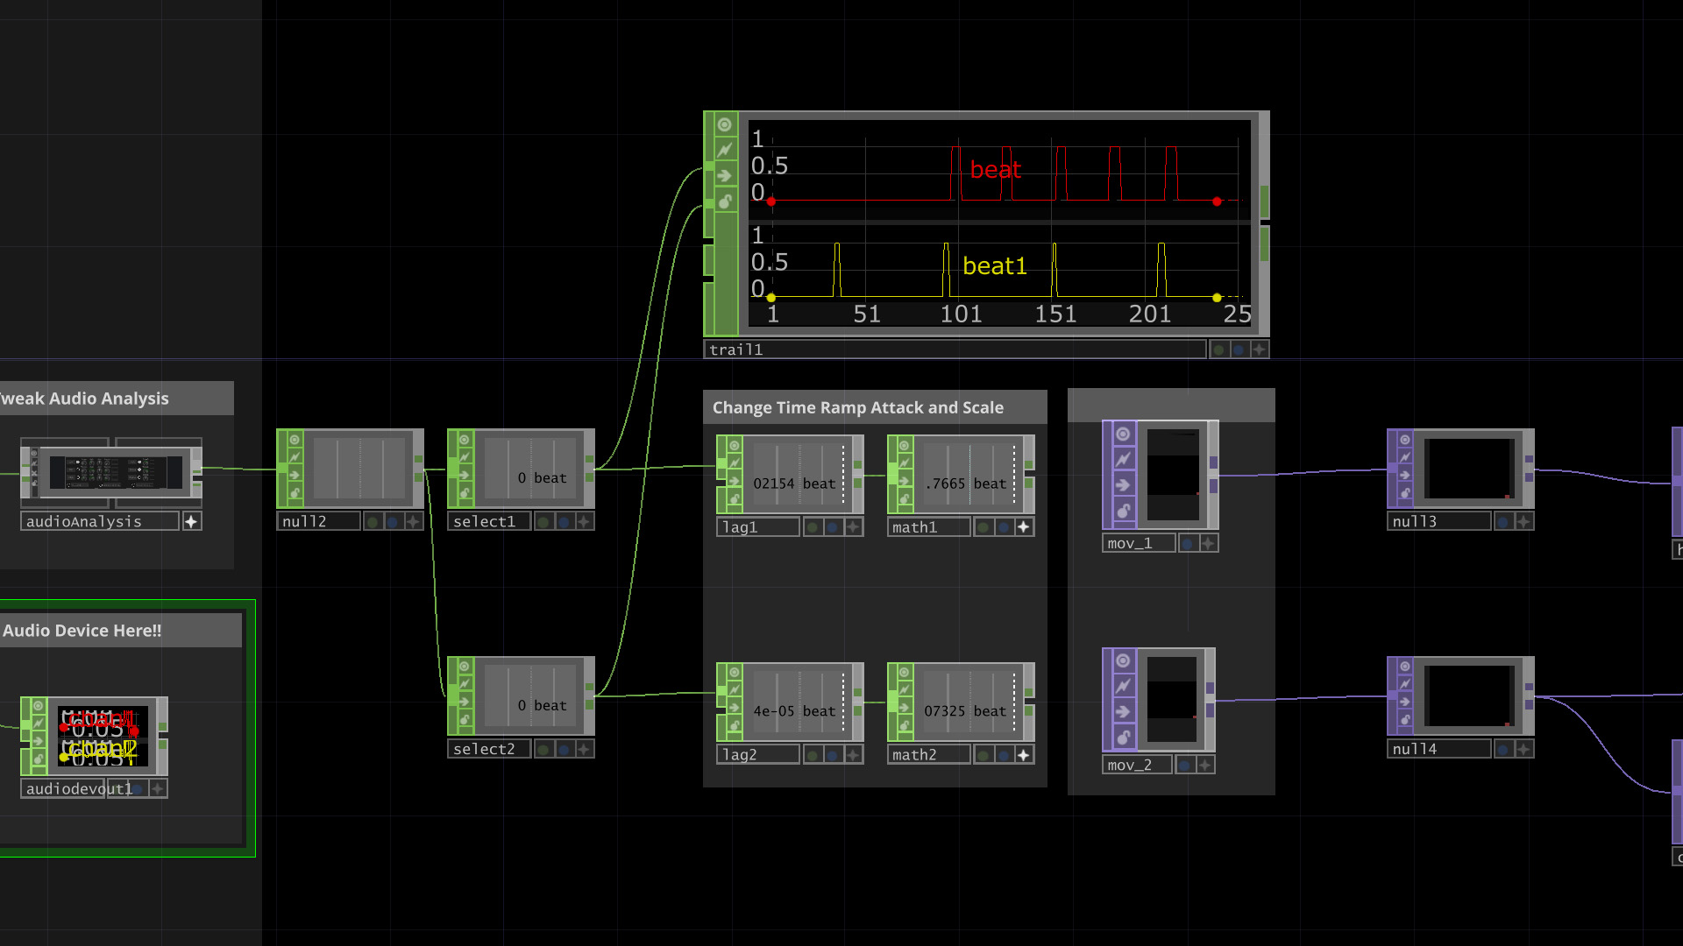Toggle the blue display flag on lag1
1683x946 pixels.
pyautogui.click(x=833, y=527)
